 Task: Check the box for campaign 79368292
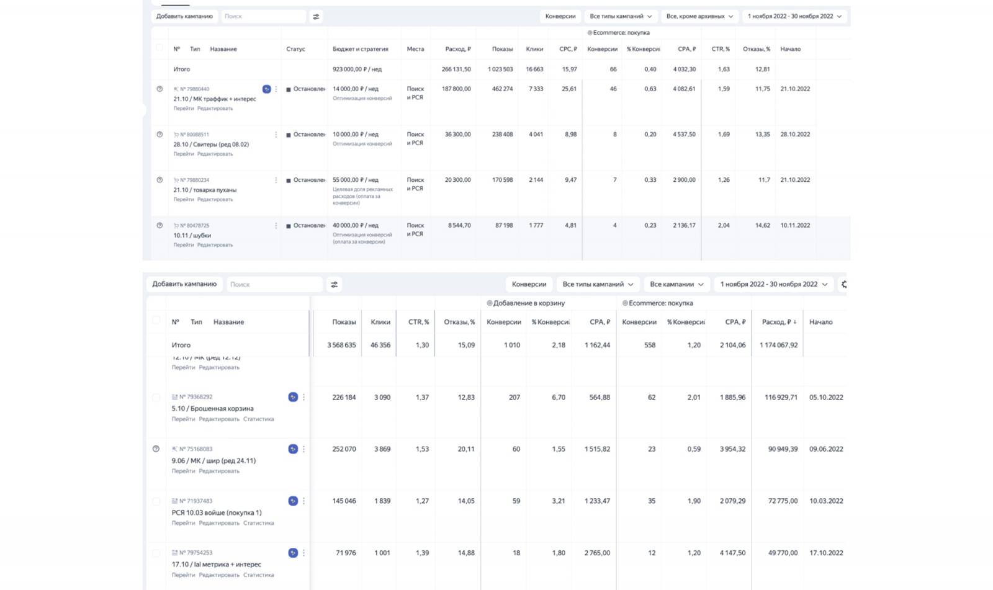point(156,398)
